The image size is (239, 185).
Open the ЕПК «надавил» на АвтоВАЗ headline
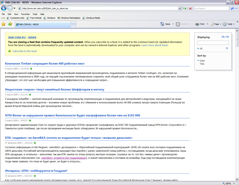(69, 138)
